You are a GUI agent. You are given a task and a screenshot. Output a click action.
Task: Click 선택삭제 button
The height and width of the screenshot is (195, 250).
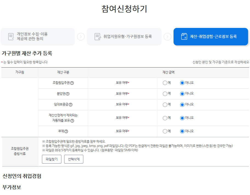tap(74, 159)
